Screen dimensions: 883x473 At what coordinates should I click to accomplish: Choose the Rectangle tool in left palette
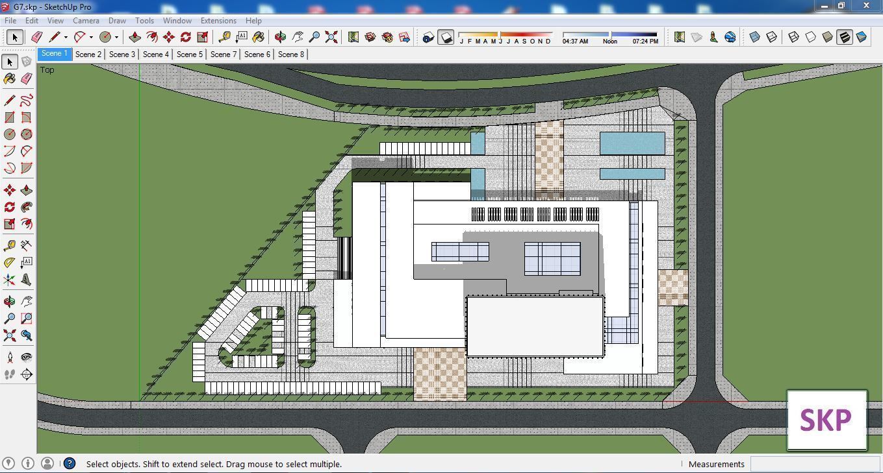pyautogui.click(x=10, y=117)
